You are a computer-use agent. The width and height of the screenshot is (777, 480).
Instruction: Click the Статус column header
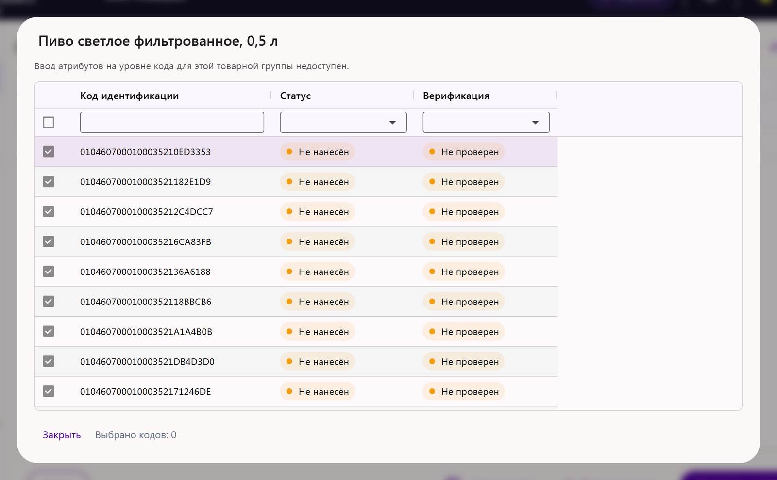click(x=295, y=96)
